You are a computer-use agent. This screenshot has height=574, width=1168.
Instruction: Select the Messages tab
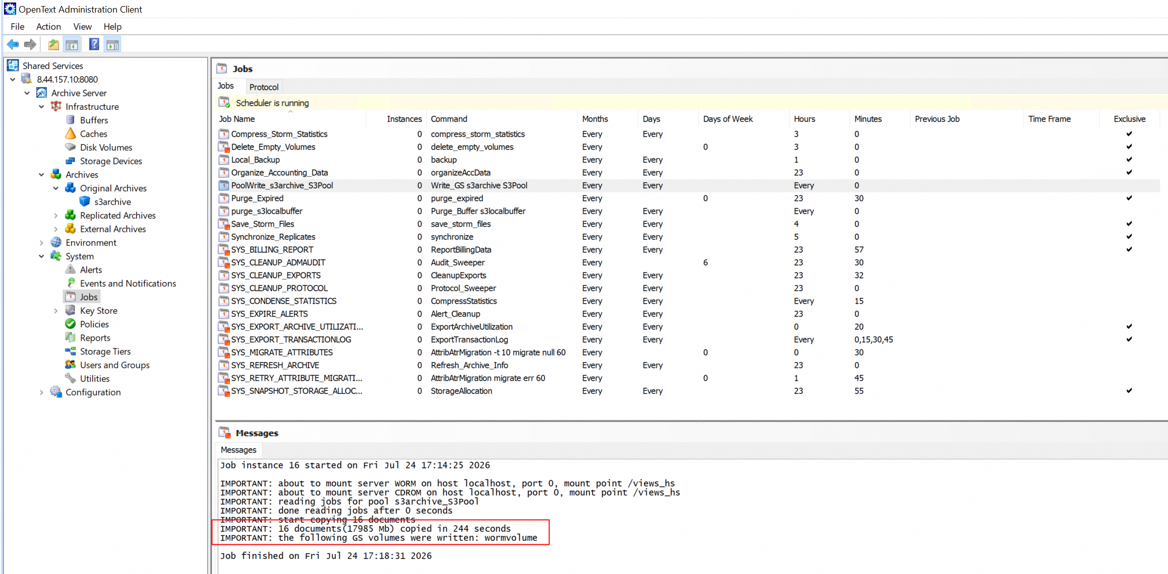(238, 450)
